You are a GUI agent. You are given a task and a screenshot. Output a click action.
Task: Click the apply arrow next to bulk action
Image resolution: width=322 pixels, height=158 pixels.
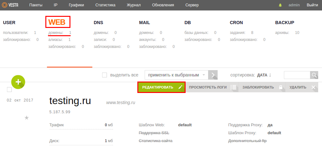(x=213, y=75)
